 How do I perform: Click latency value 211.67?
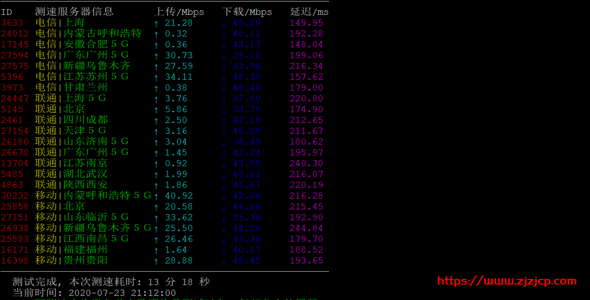(x=306, y=131)
